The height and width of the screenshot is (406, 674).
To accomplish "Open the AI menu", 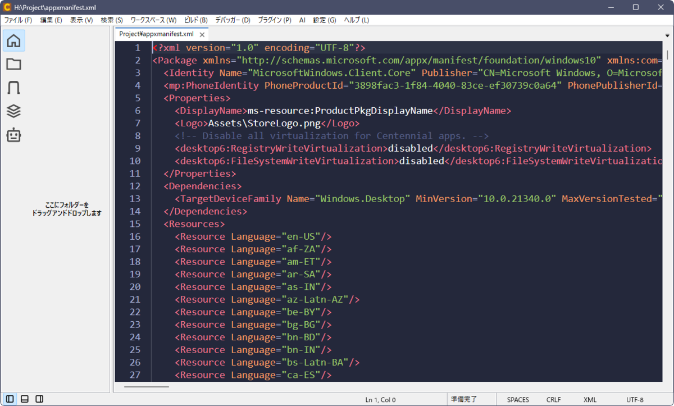I will (x=302, y=20).
